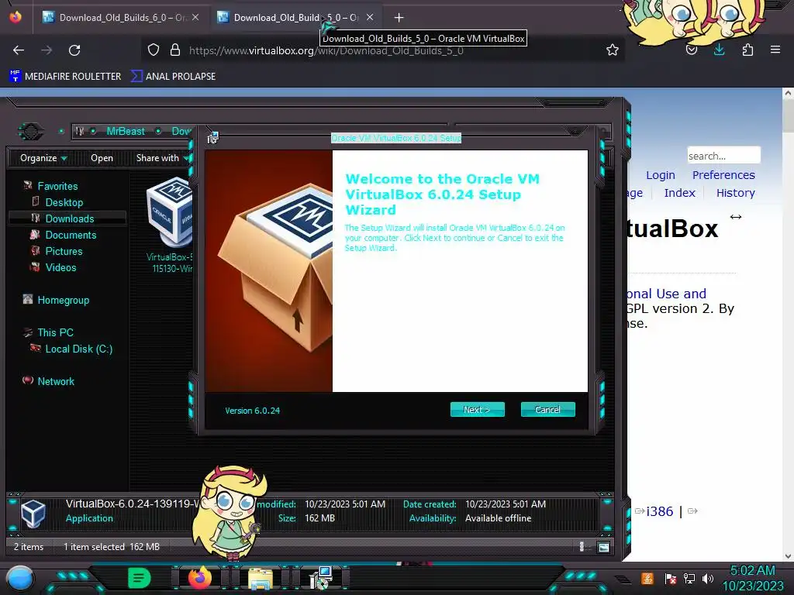
Task: Click the taskbar clock 5:02 AM
Action: (x=752, y=571)
